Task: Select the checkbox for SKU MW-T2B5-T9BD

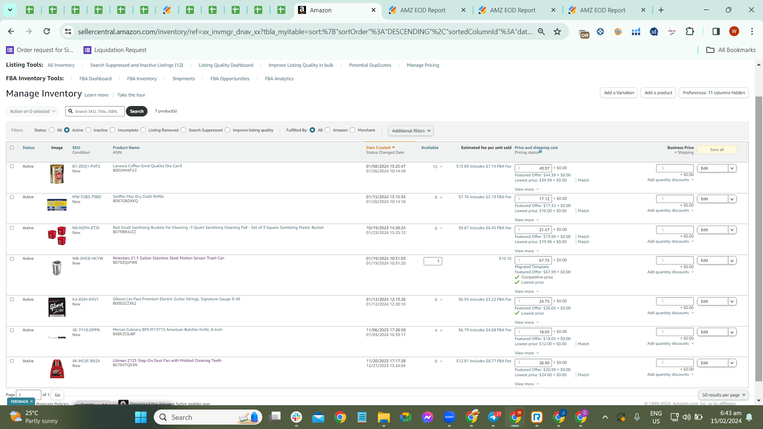Action: click(x=12, y=197)
